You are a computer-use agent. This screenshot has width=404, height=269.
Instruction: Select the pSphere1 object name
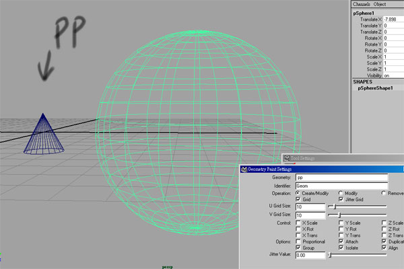[364, 13]
